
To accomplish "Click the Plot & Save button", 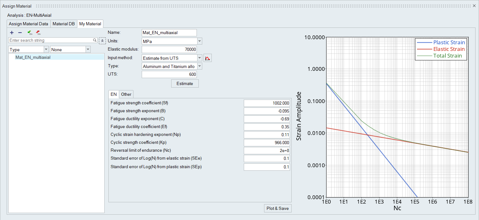I will [x=278, y=208].
